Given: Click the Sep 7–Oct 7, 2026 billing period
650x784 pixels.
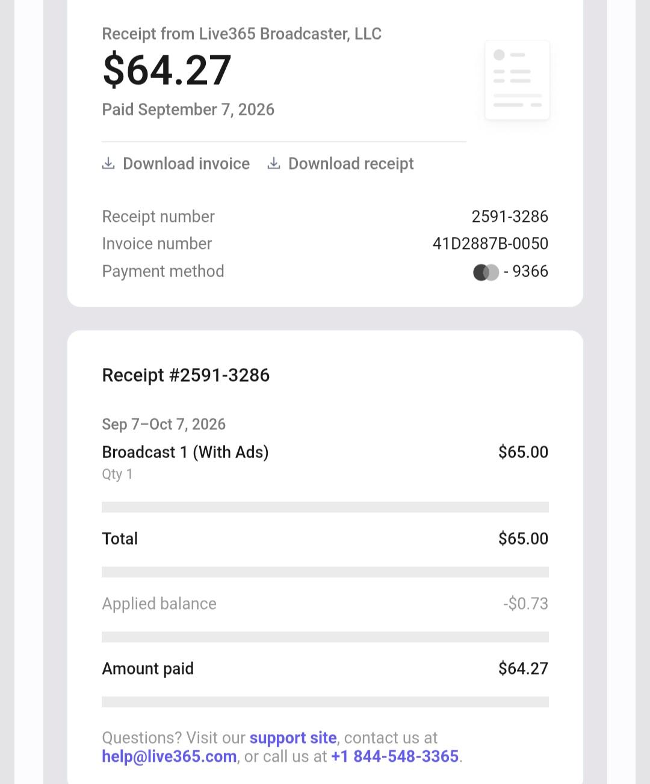Looking at the screenshot, I should [x=164, y=424].
